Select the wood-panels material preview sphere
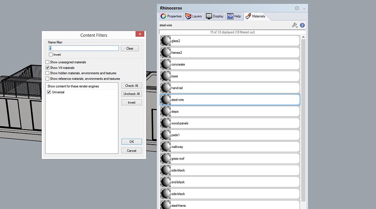 [166, 123]
